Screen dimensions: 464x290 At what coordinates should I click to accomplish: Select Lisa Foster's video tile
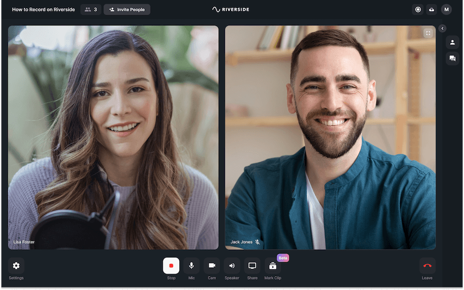click(113, 137)
